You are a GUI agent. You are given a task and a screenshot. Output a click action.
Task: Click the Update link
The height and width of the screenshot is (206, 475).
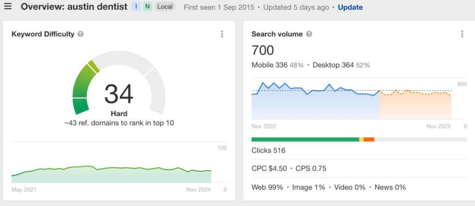350,7
